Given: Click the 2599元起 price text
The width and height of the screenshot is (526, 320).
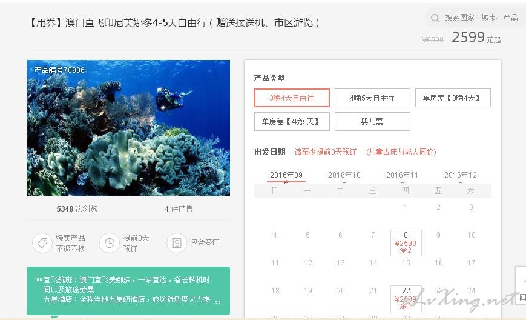Looking at the screenshot, I should (476, 37).
